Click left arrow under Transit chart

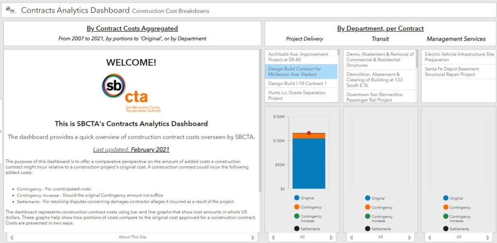click(x=351, y=237)
